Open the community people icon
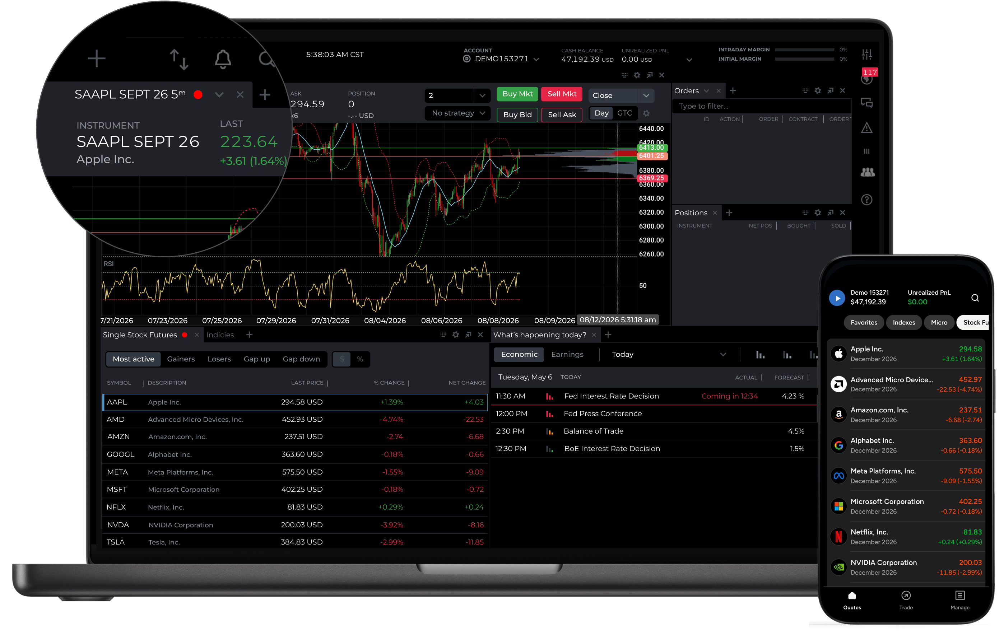Image resolution: width=1004 pixels, height=631 pixels. pyautogui.click(x=867, y=172)
